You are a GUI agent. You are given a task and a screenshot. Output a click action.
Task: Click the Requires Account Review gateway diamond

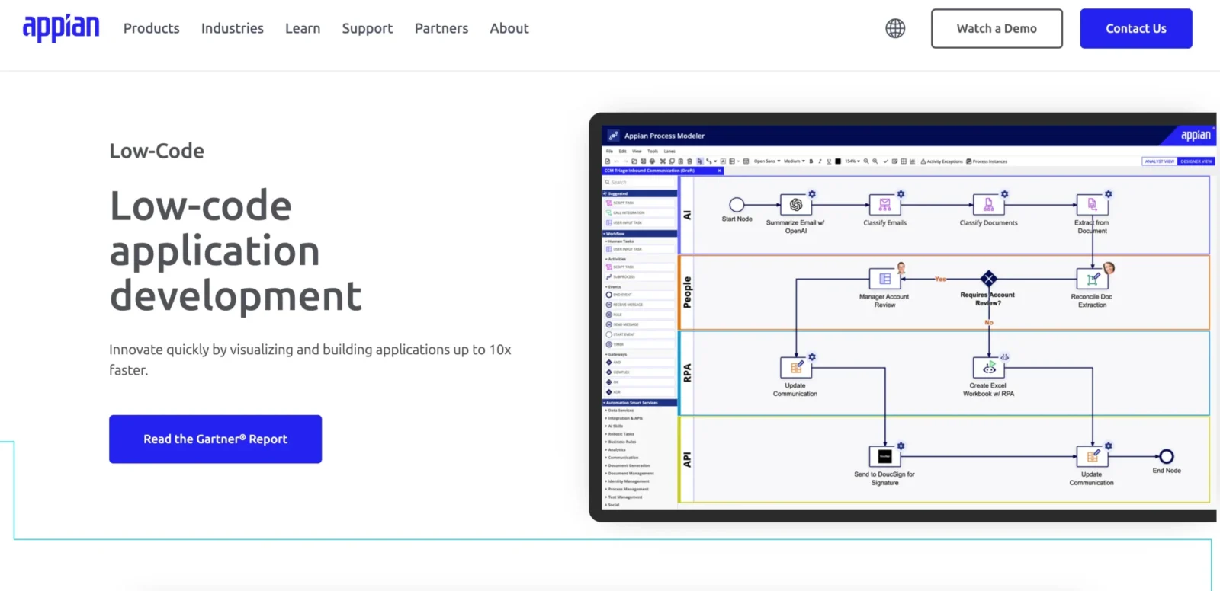pyautogui.click(x=989, y=279)
